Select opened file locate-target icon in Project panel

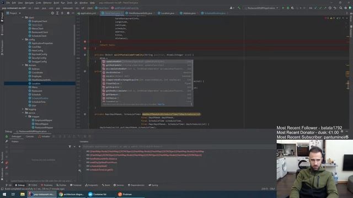(52, 13)
